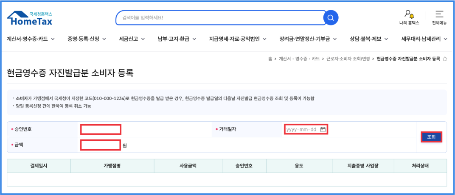
Task: Bookmark page with star icon
Action: coord(445,58)
